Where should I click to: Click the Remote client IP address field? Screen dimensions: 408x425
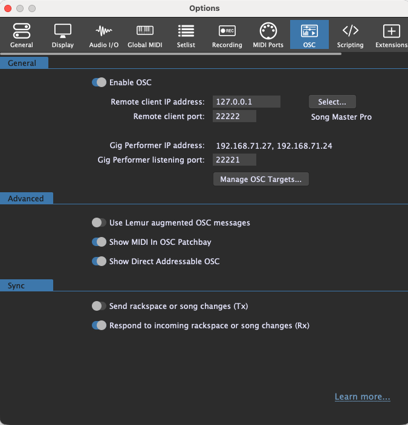(x=246, y=102)
